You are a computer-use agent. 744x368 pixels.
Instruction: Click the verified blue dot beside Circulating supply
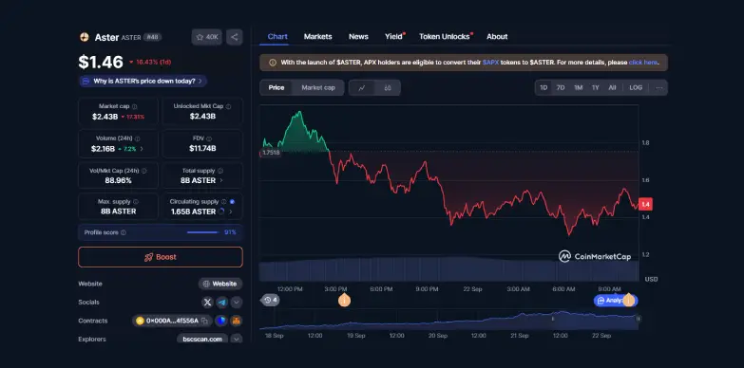click(x=232, y=202)
